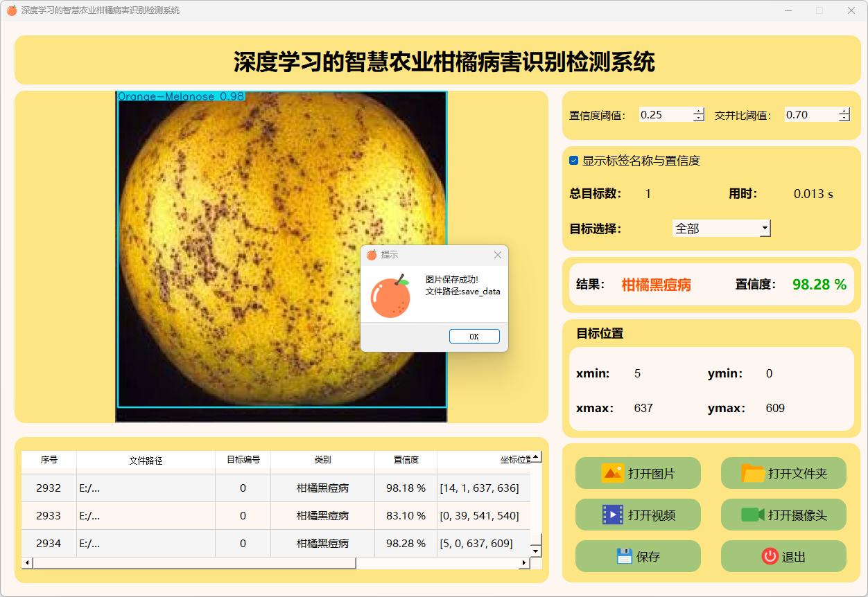Open the 目标选择 dropdown showing 全部

click(721, 228)
